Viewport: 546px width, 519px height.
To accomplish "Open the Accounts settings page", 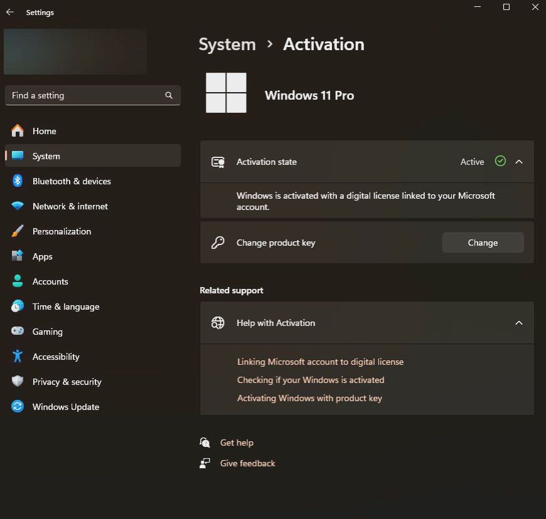I will [93, 281].
